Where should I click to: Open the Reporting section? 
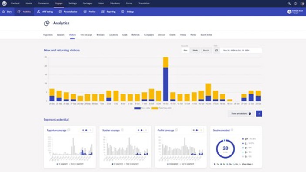[x=108, y=12]
